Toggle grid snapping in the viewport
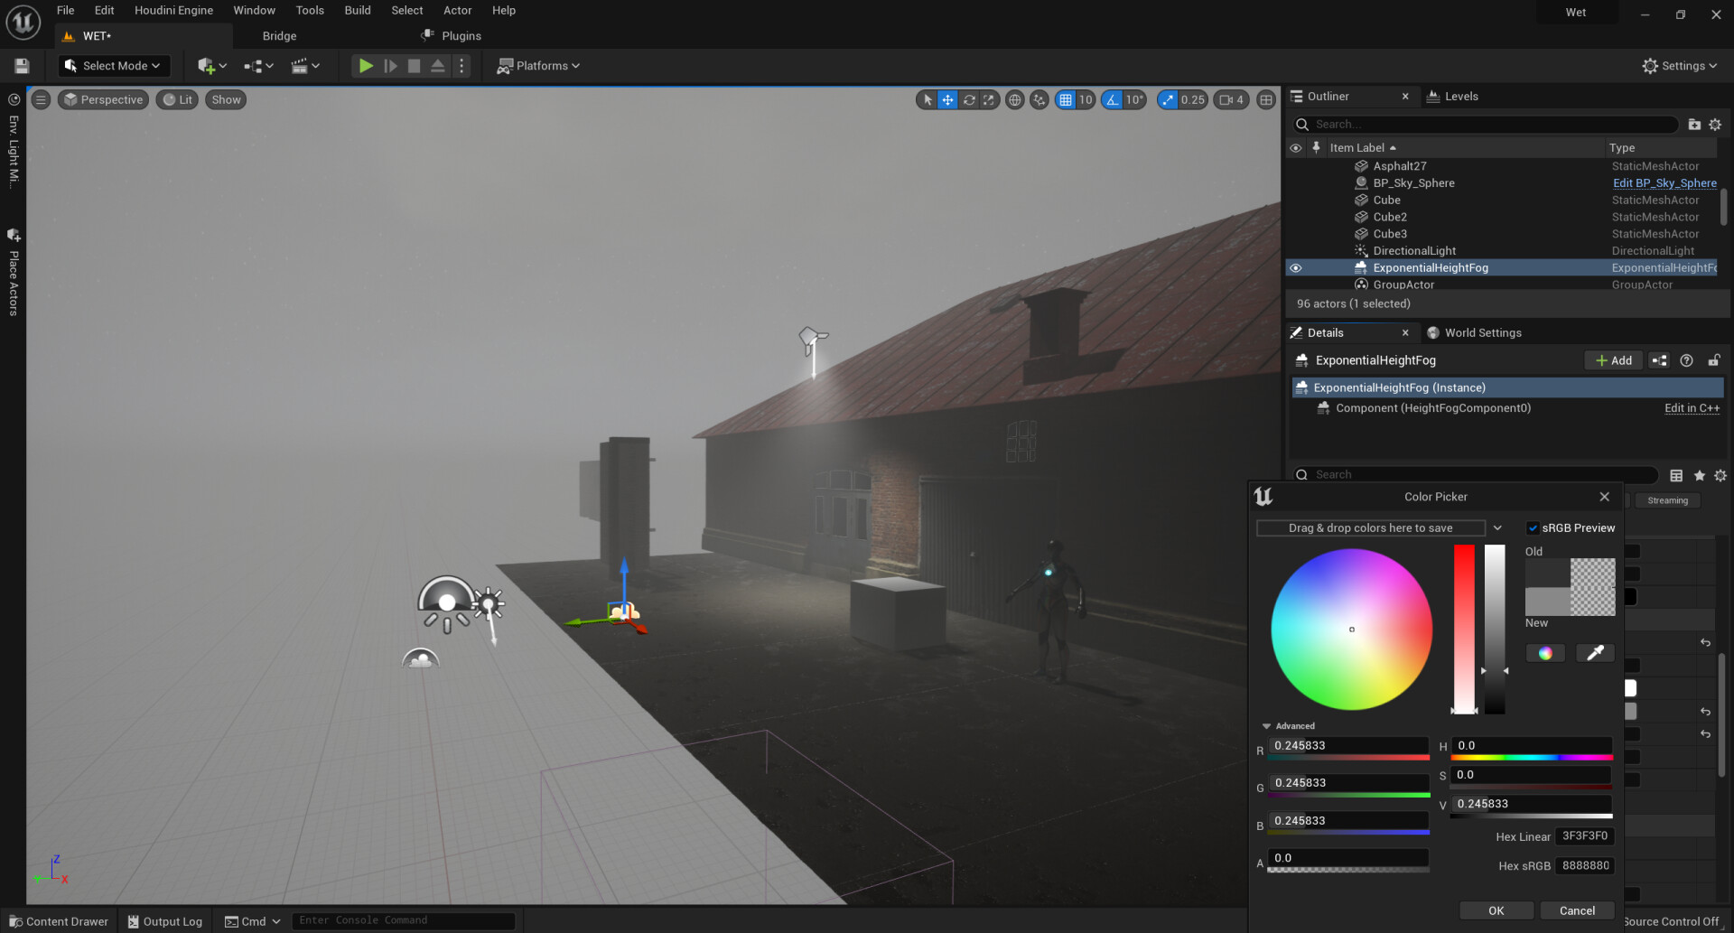This screenshot has height=933, width=1734. pyautogui.click(x=1067, y=99)
